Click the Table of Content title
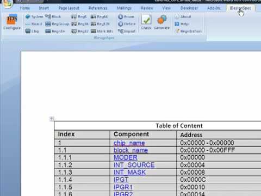The height and width of the screenshot is (196, 261). pyautogui.click(x=179, y=126)
